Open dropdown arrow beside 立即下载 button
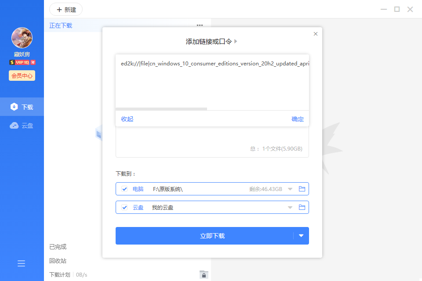Image resolution: width=422 pixels, height=281 pixels. tap(301, 236)
